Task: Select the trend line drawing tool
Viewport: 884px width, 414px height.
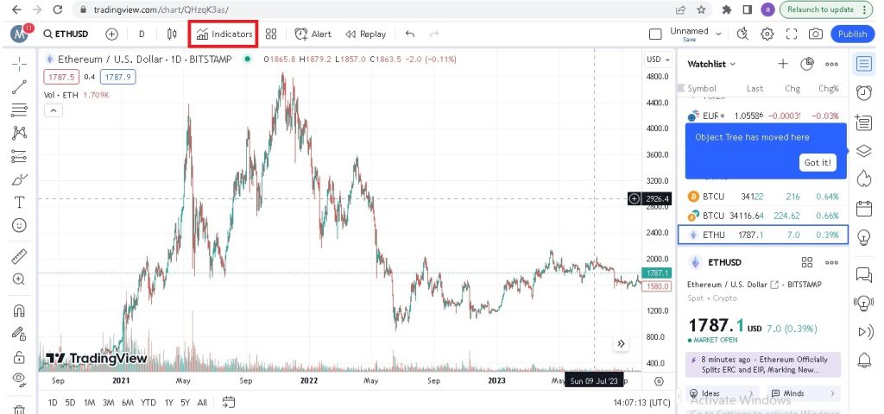Action: tap(19, 87)
